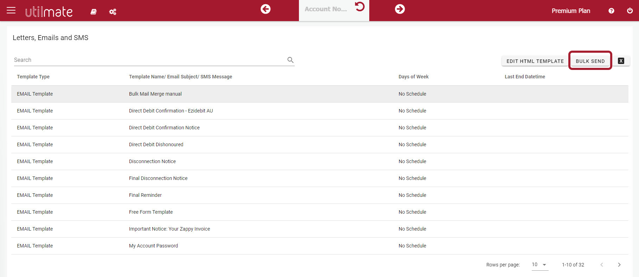Sort by Template Type column header
This screenshot has height=277, width=639.
[33, 77]
